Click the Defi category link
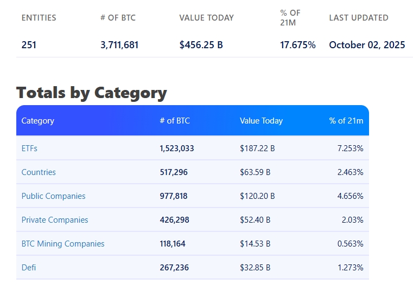Image resolution: width=413 pixels, height=285 pixels. (x=29, y=268)
